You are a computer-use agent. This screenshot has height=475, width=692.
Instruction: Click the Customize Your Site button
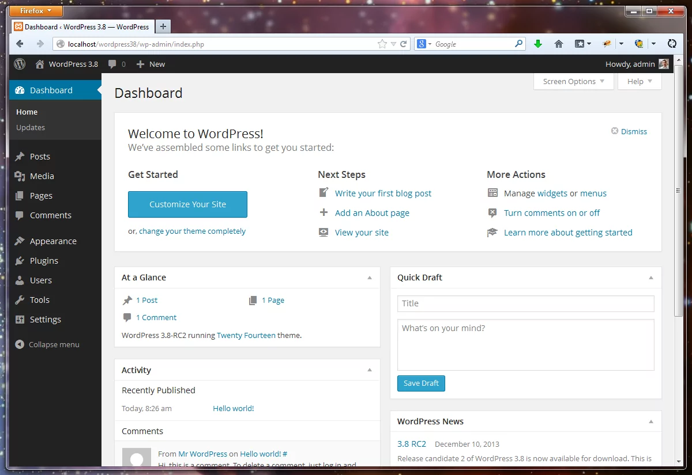coord(187,204)
